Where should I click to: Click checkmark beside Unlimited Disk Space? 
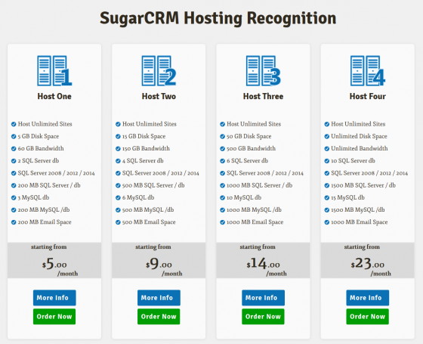click(326, 136)
